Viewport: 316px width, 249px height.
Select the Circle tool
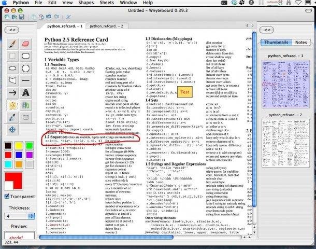25,68
